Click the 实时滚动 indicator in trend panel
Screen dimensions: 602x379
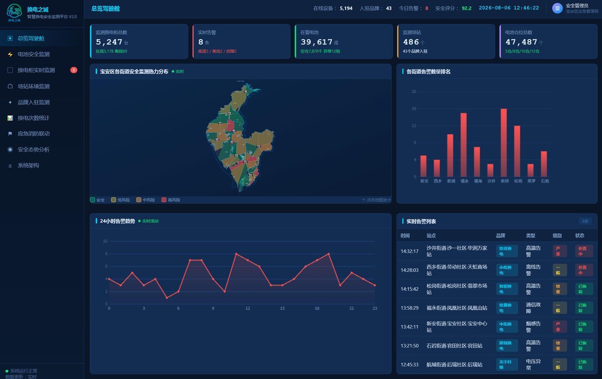pyautogui.click(x=148, y=221)
